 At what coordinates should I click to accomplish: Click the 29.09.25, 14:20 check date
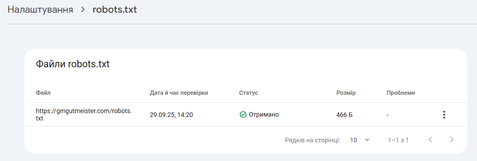(x=171, y=115)
